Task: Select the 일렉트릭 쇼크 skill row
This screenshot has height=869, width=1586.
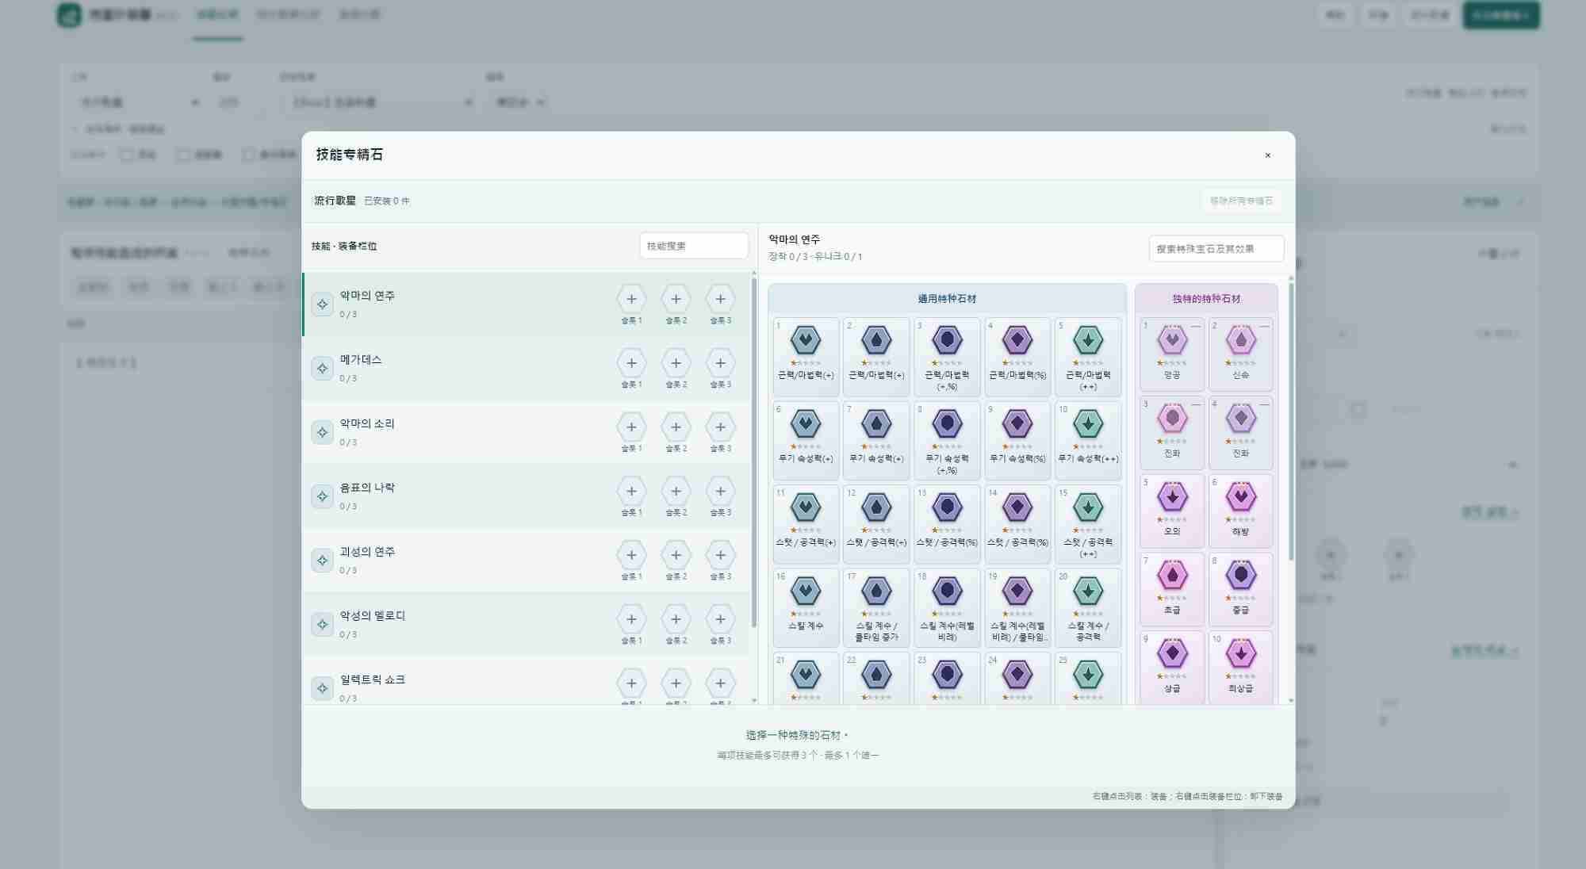Action: tap(526, 681)
